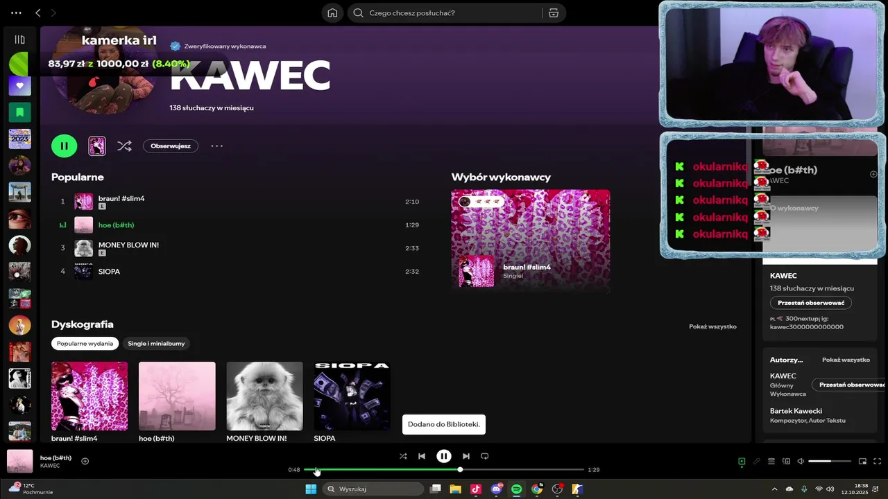Open Task View on the taskbar
Image resolution: width=888 pixels, height=499 pixels.
pos(436,489)
